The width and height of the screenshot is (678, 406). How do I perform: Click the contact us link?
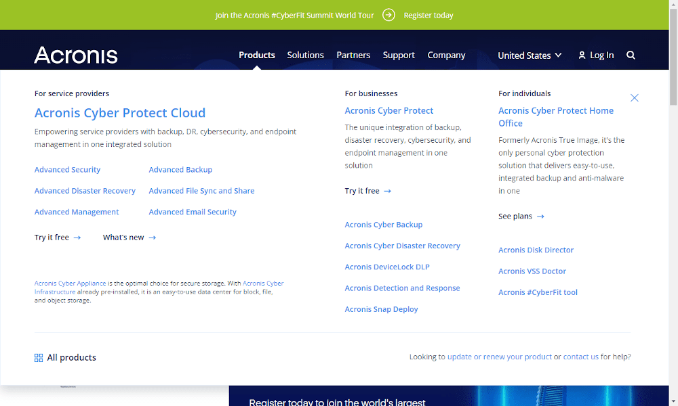[x=581, y=357]
